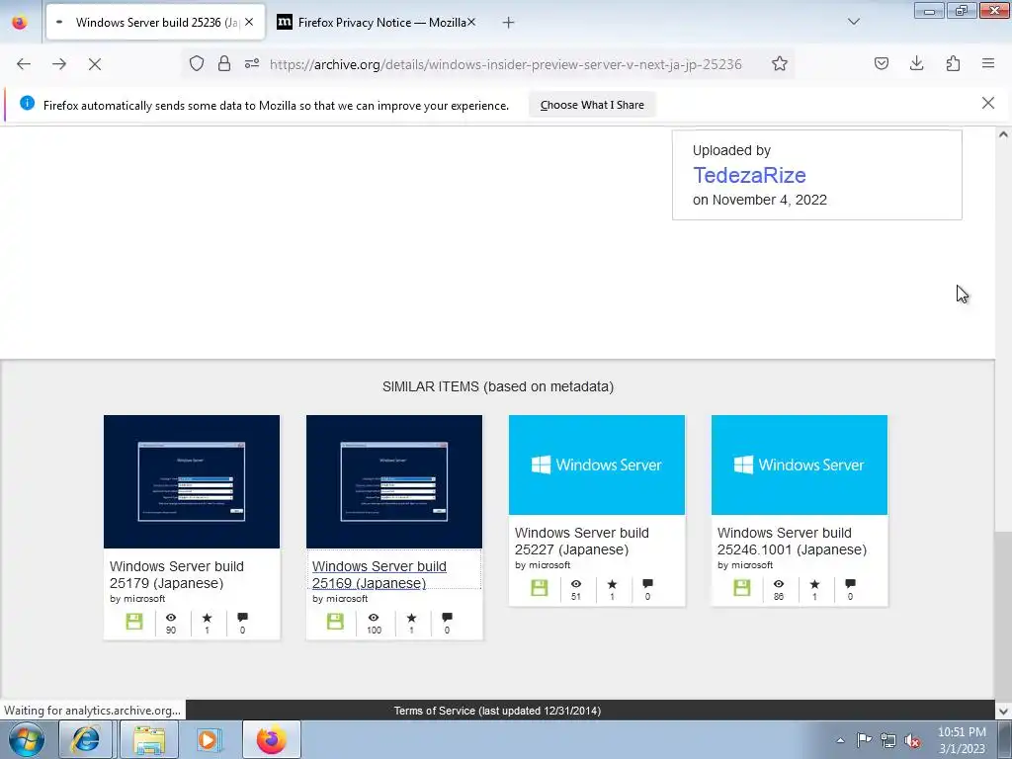
Task: Click the address bar URL field
Action: click(x=506, y=64)
